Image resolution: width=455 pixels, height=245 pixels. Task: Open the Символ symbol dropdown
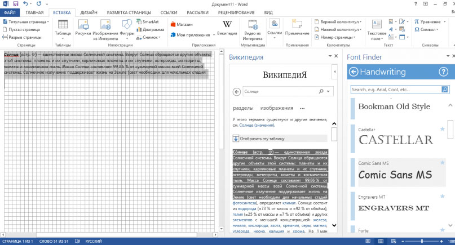click(437, 30)
